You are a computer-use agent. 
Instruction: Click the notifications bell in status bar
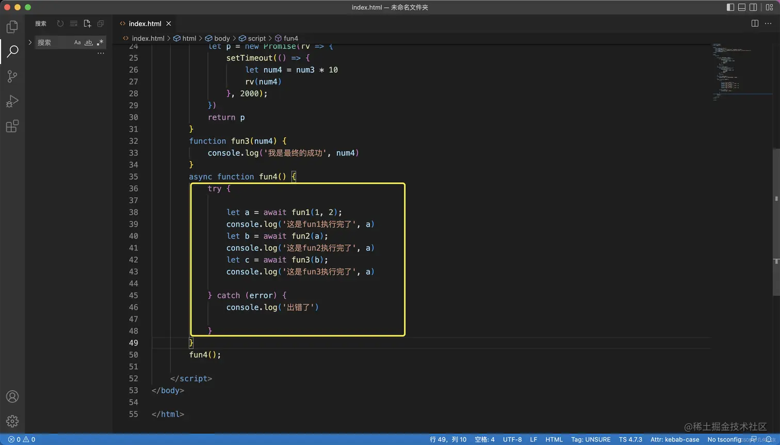click(x=769, y=439)
